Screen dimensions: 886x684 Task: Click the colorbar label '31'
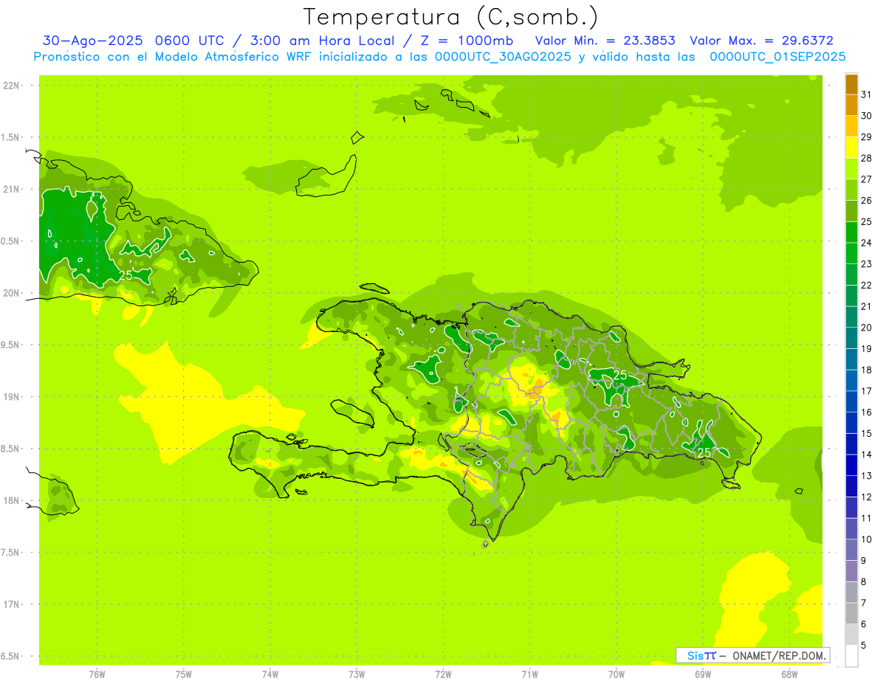click(867, 94)
